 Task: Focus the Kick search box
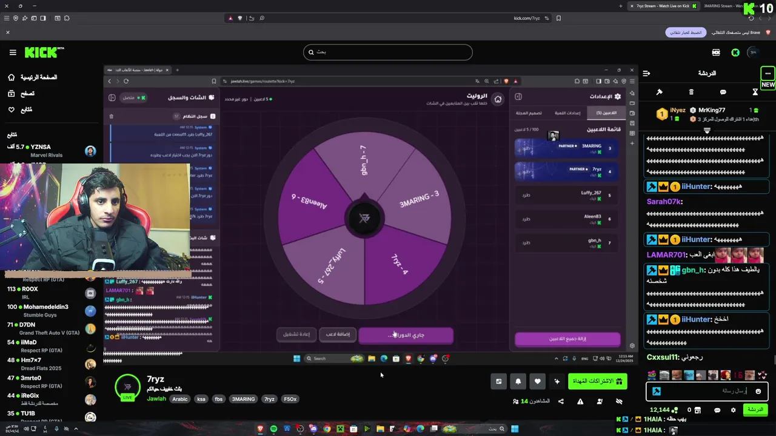coord(387,52)
